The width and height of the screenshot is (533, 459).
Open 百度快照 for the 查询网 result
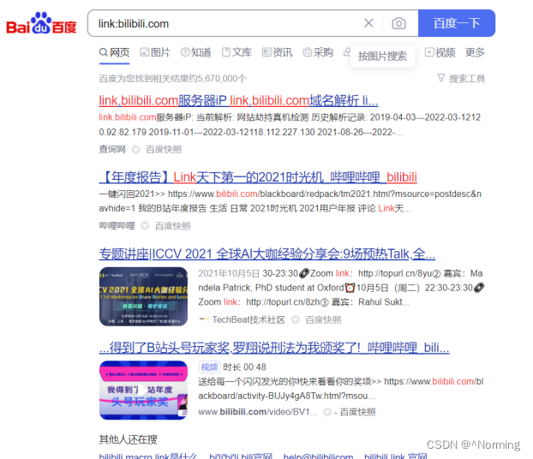164,149
